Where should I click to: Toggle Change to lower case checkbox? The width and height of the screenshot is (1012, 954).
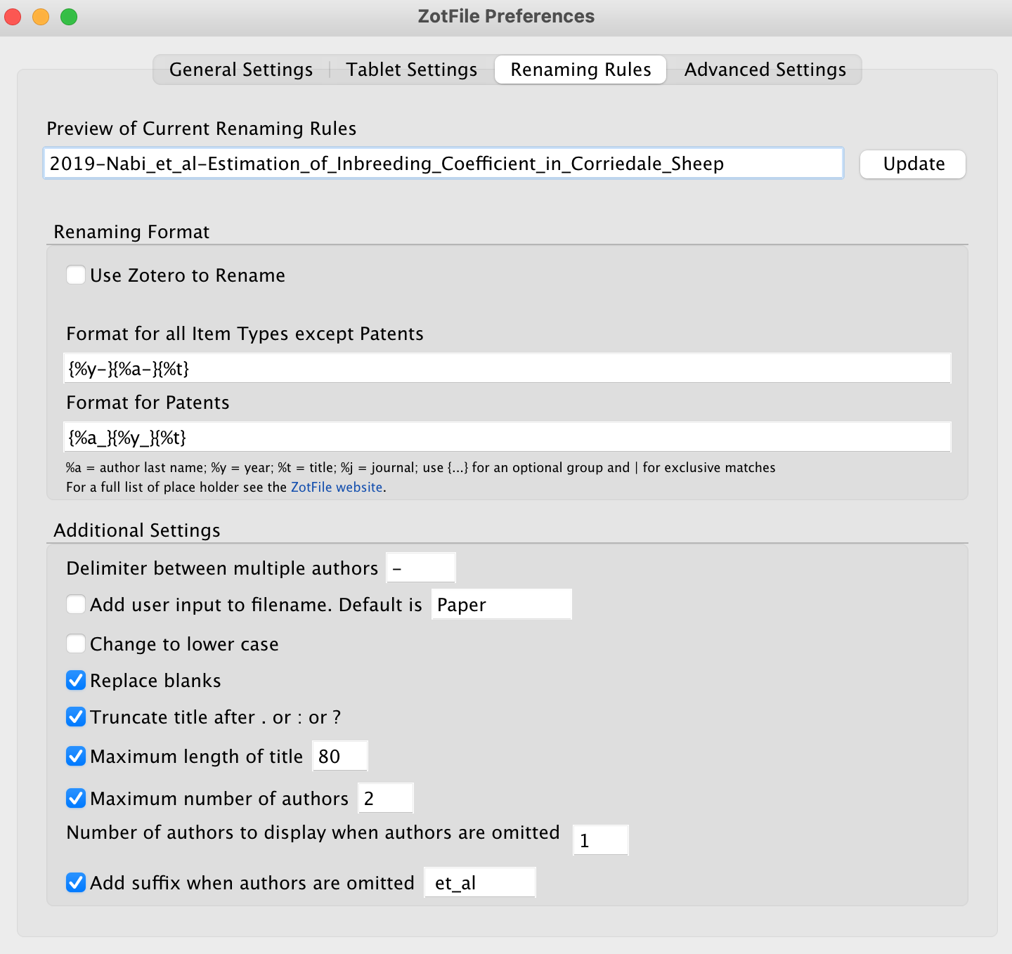point(76,643)
